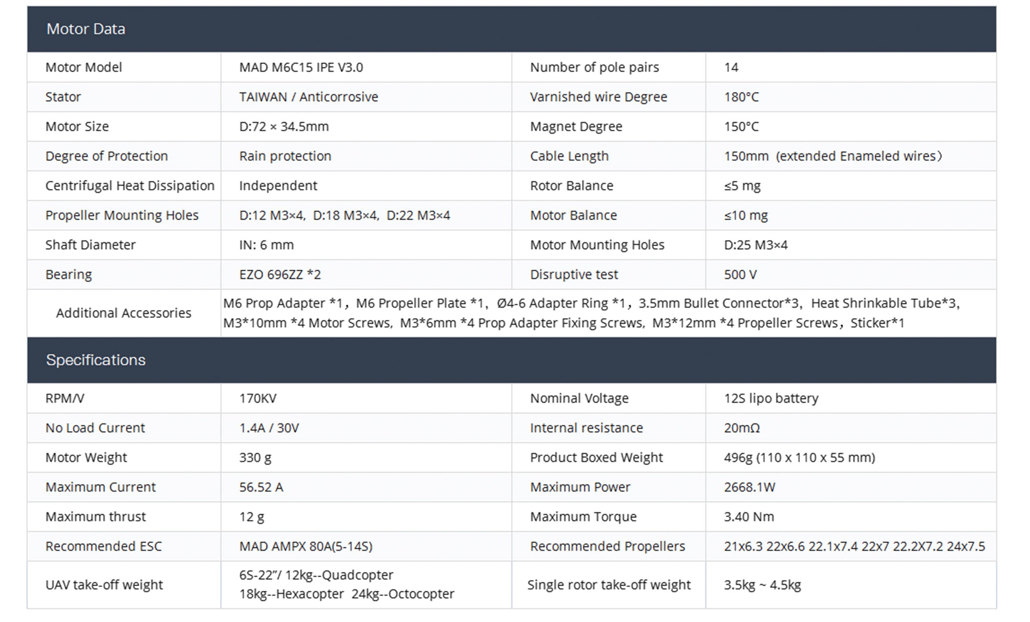This screenshot has width=1030, height=622.
Task: Click the 170KV RPM/V value
Action: tap(257, 398)
